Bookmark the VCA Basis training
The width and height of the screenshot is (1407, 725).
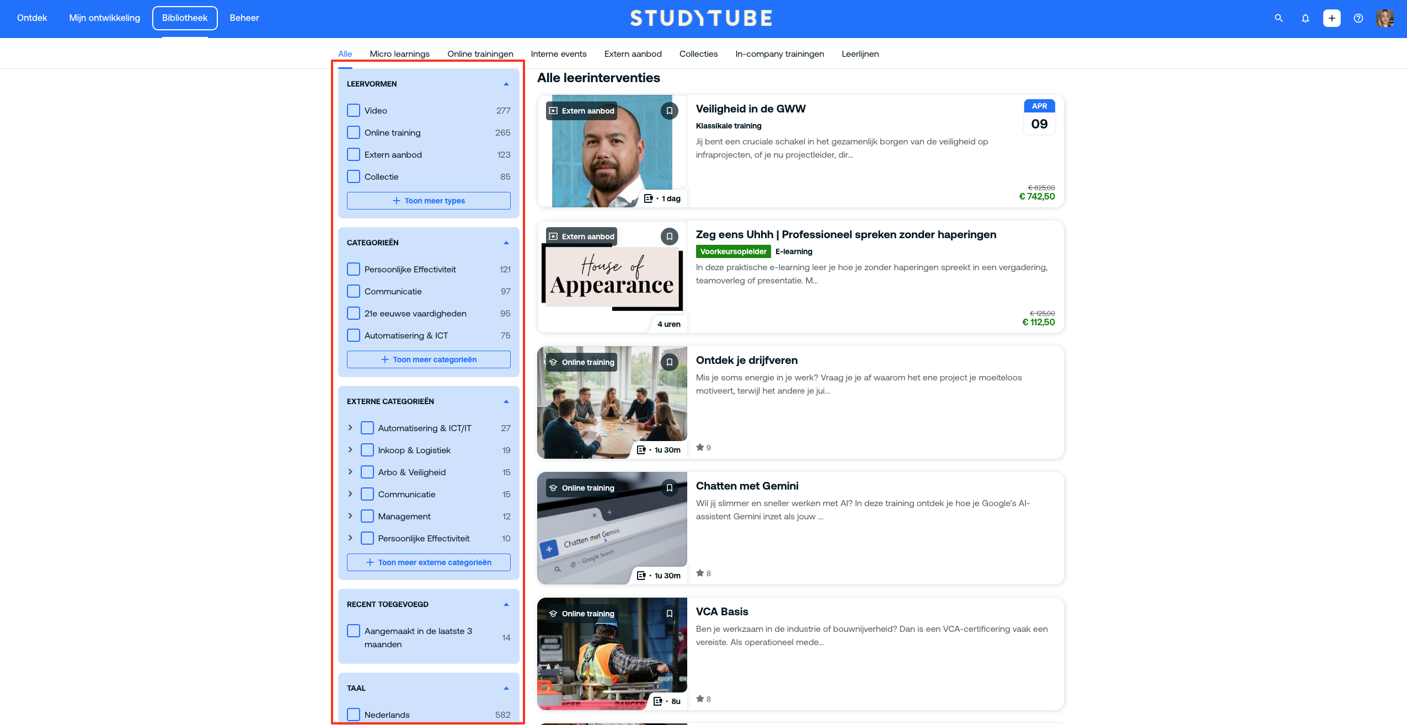pyautogui.click(x=669, y=614)
